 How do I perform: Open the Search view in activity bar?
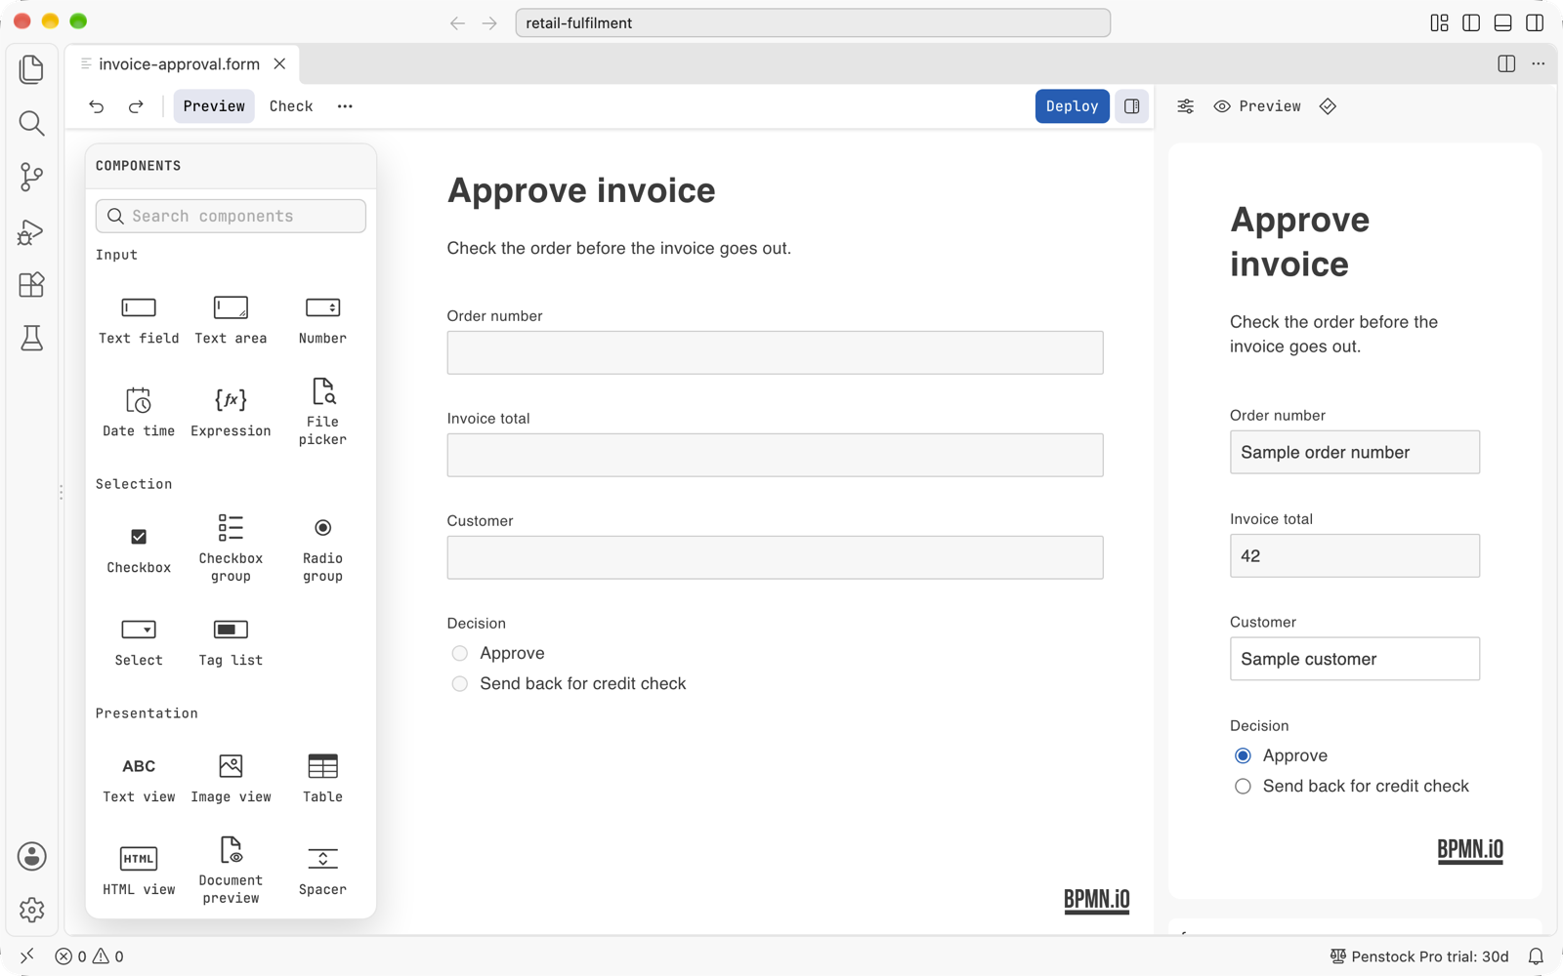[31, 123]
